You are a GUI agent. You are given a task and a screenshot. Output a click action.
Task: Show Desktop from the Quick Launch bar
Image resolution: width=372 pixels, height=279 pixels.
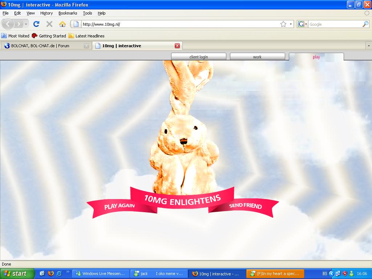pyautogui.click(x=42, y=274)
